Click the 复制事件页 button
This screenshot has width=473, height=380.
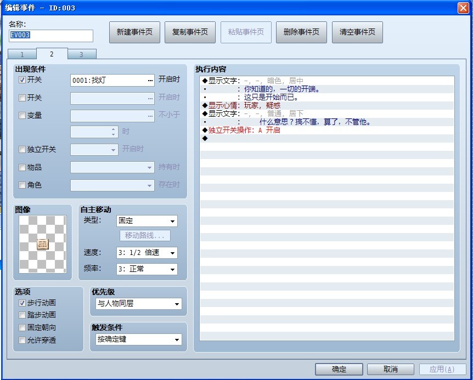coord(190,32)
